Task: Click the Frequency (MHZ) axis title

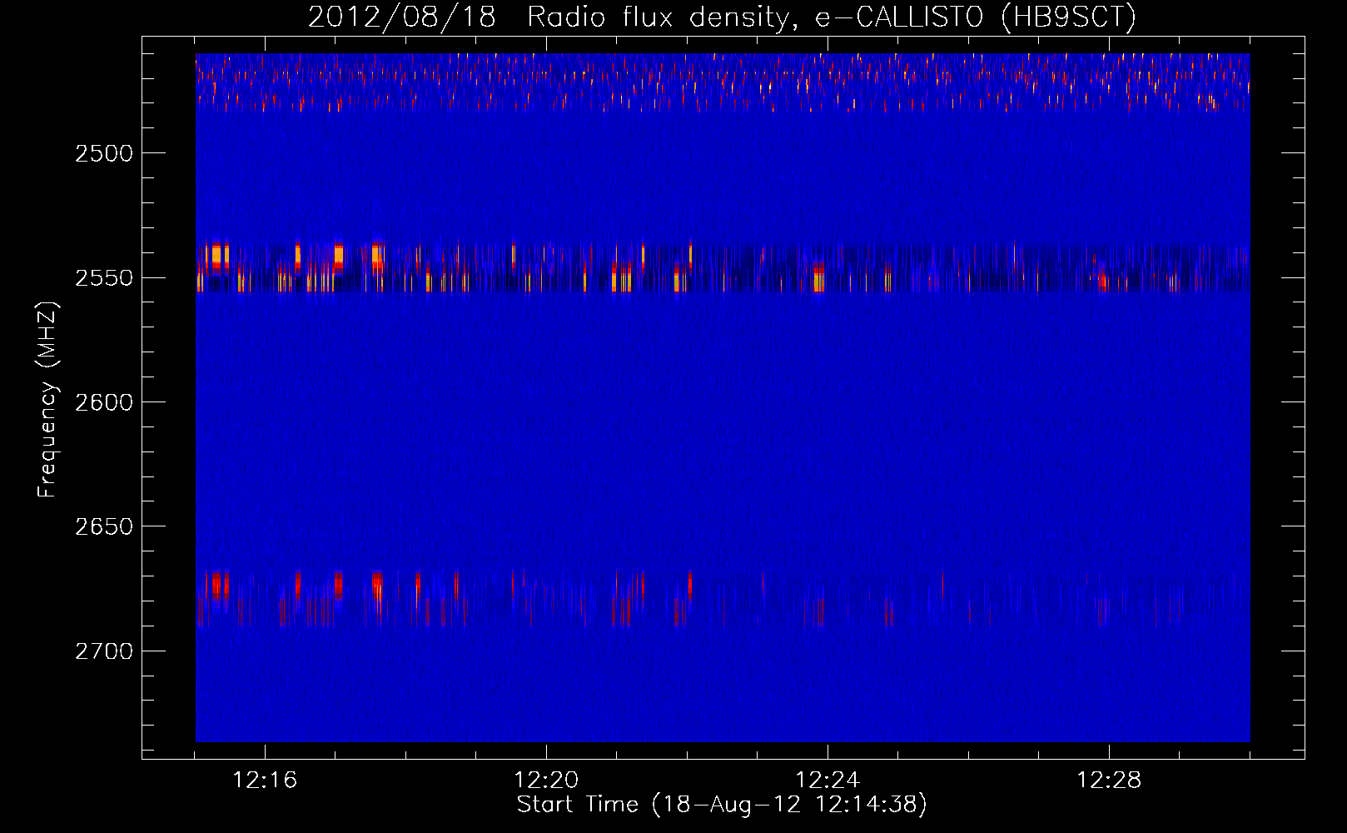Action: pos(47,400)
